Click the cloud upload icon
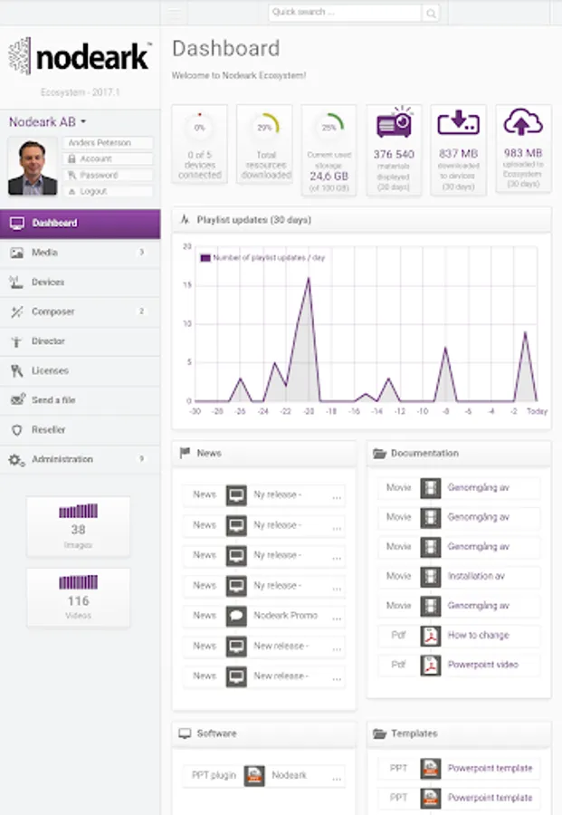Image resolution: width=562 pixels, height=815 pixels. pyautogui.click(x=523, y=121)
